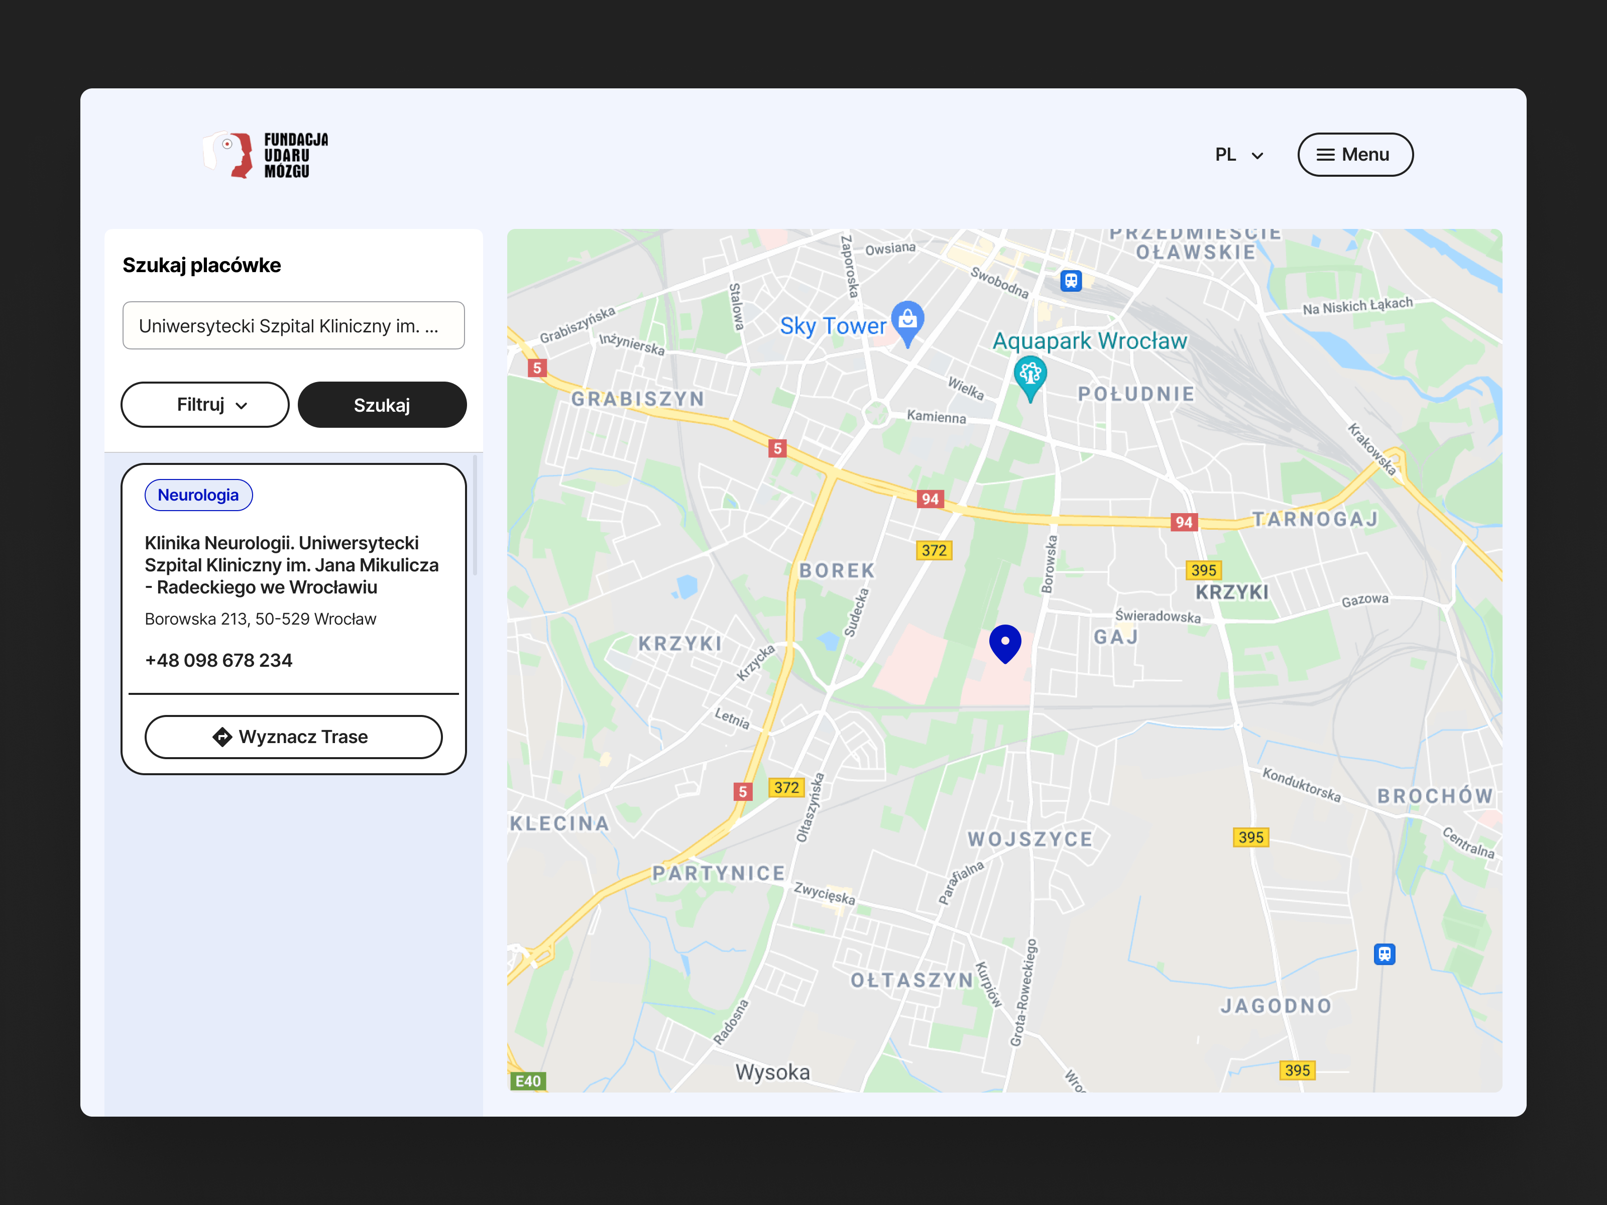Image resolution: width=1607 pixels, height=1205 pixels.
Task: Open the Menu button
Action: (1355, 155)
